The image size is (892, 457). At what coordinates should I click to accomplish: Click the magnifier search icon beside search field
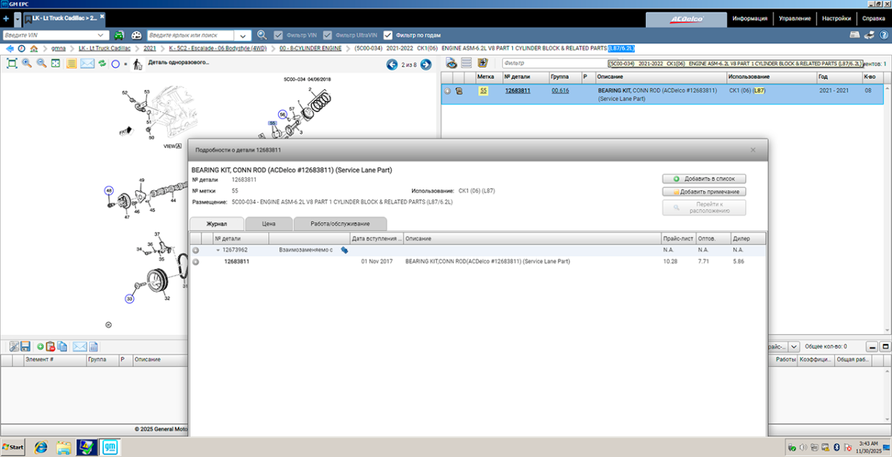pos(262,35)
